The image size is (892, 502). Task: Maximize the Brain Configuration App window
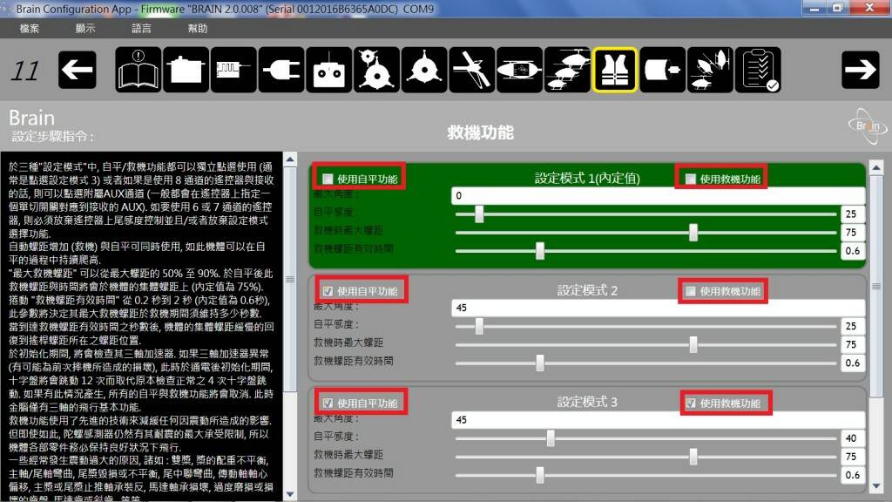[837, 8]
